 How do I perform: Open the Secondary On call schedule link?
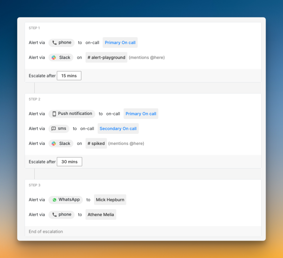118,129
